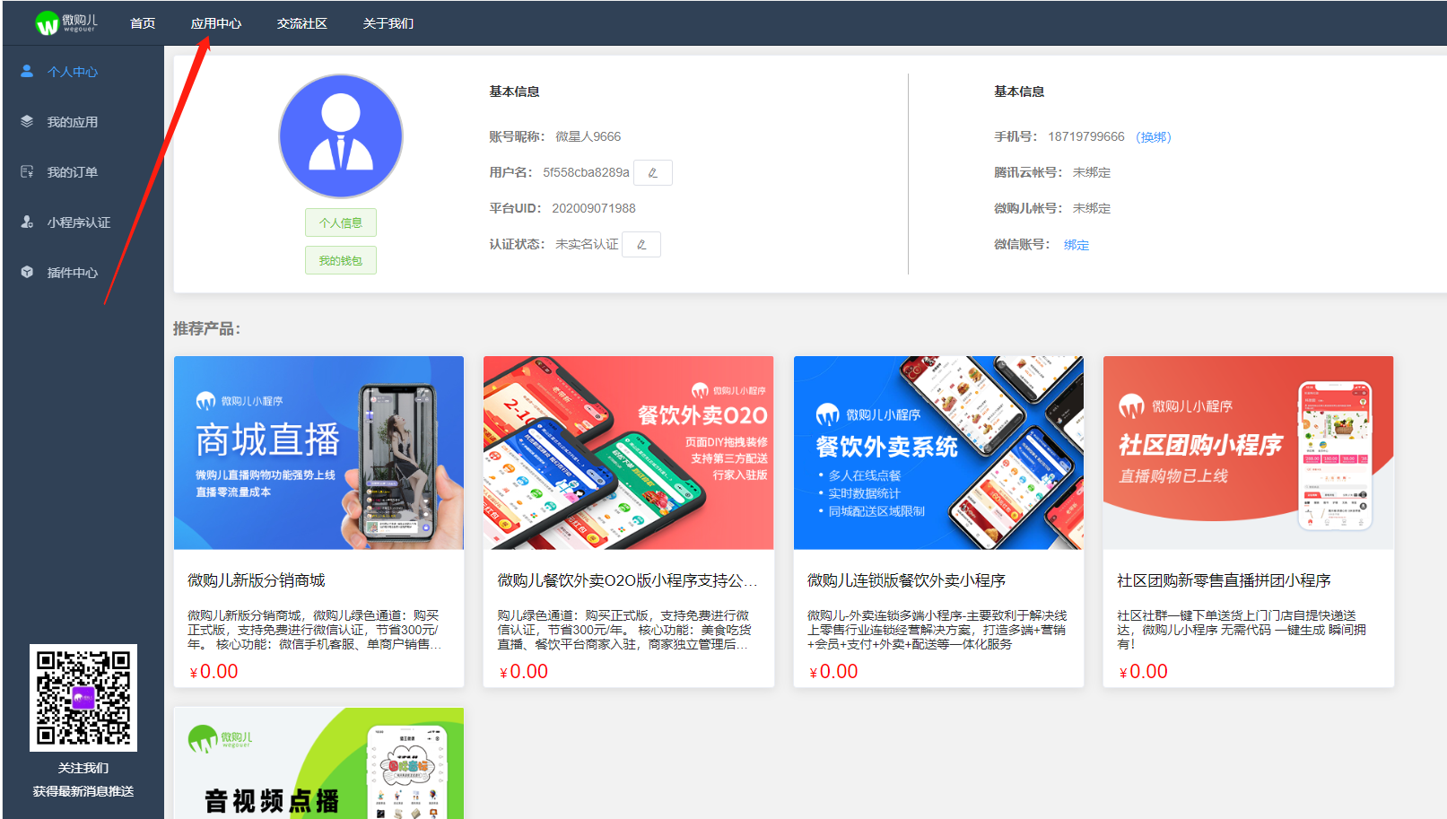This screenshot has width=1447, height=819.
Task: Open 应用中心 in top navigation
Action: point(216,23)
